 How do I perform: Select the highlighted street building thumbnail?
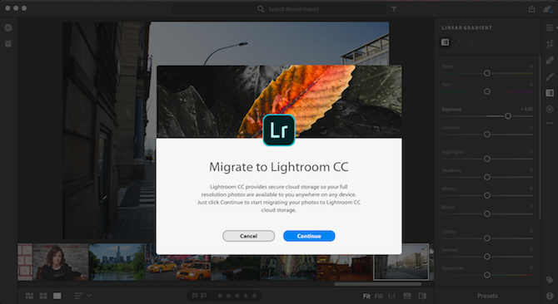click(401, 262)
